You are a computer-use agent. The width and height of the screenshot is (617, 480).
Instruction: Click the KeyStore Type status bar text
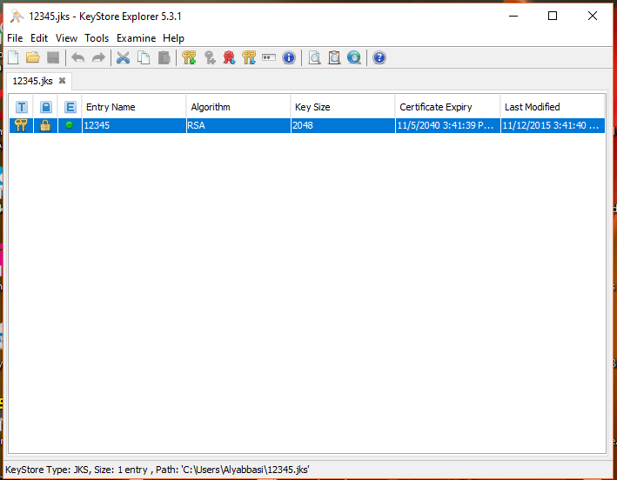click(x=158, y=470)
